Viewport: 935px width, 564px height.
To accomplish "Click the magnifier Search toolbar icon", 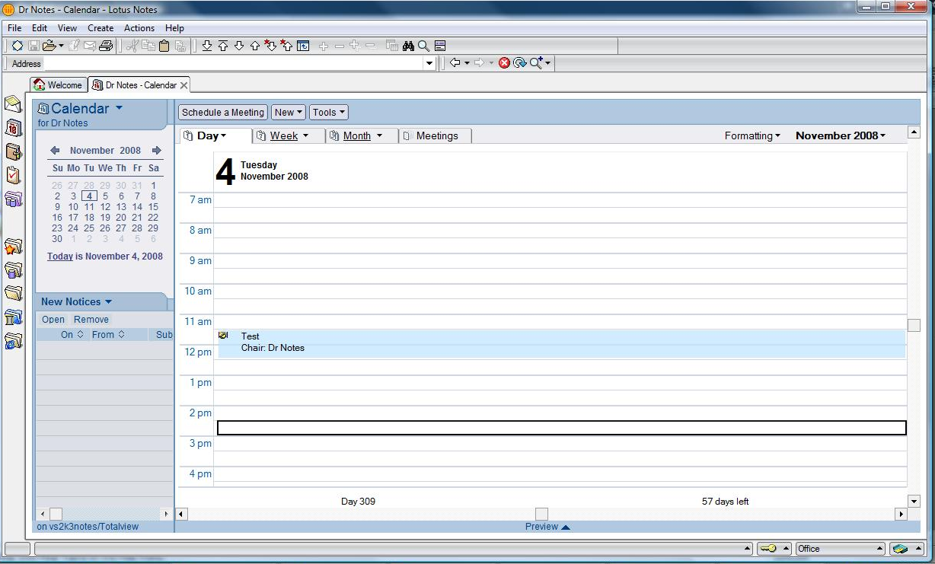I will coord(424,46).
